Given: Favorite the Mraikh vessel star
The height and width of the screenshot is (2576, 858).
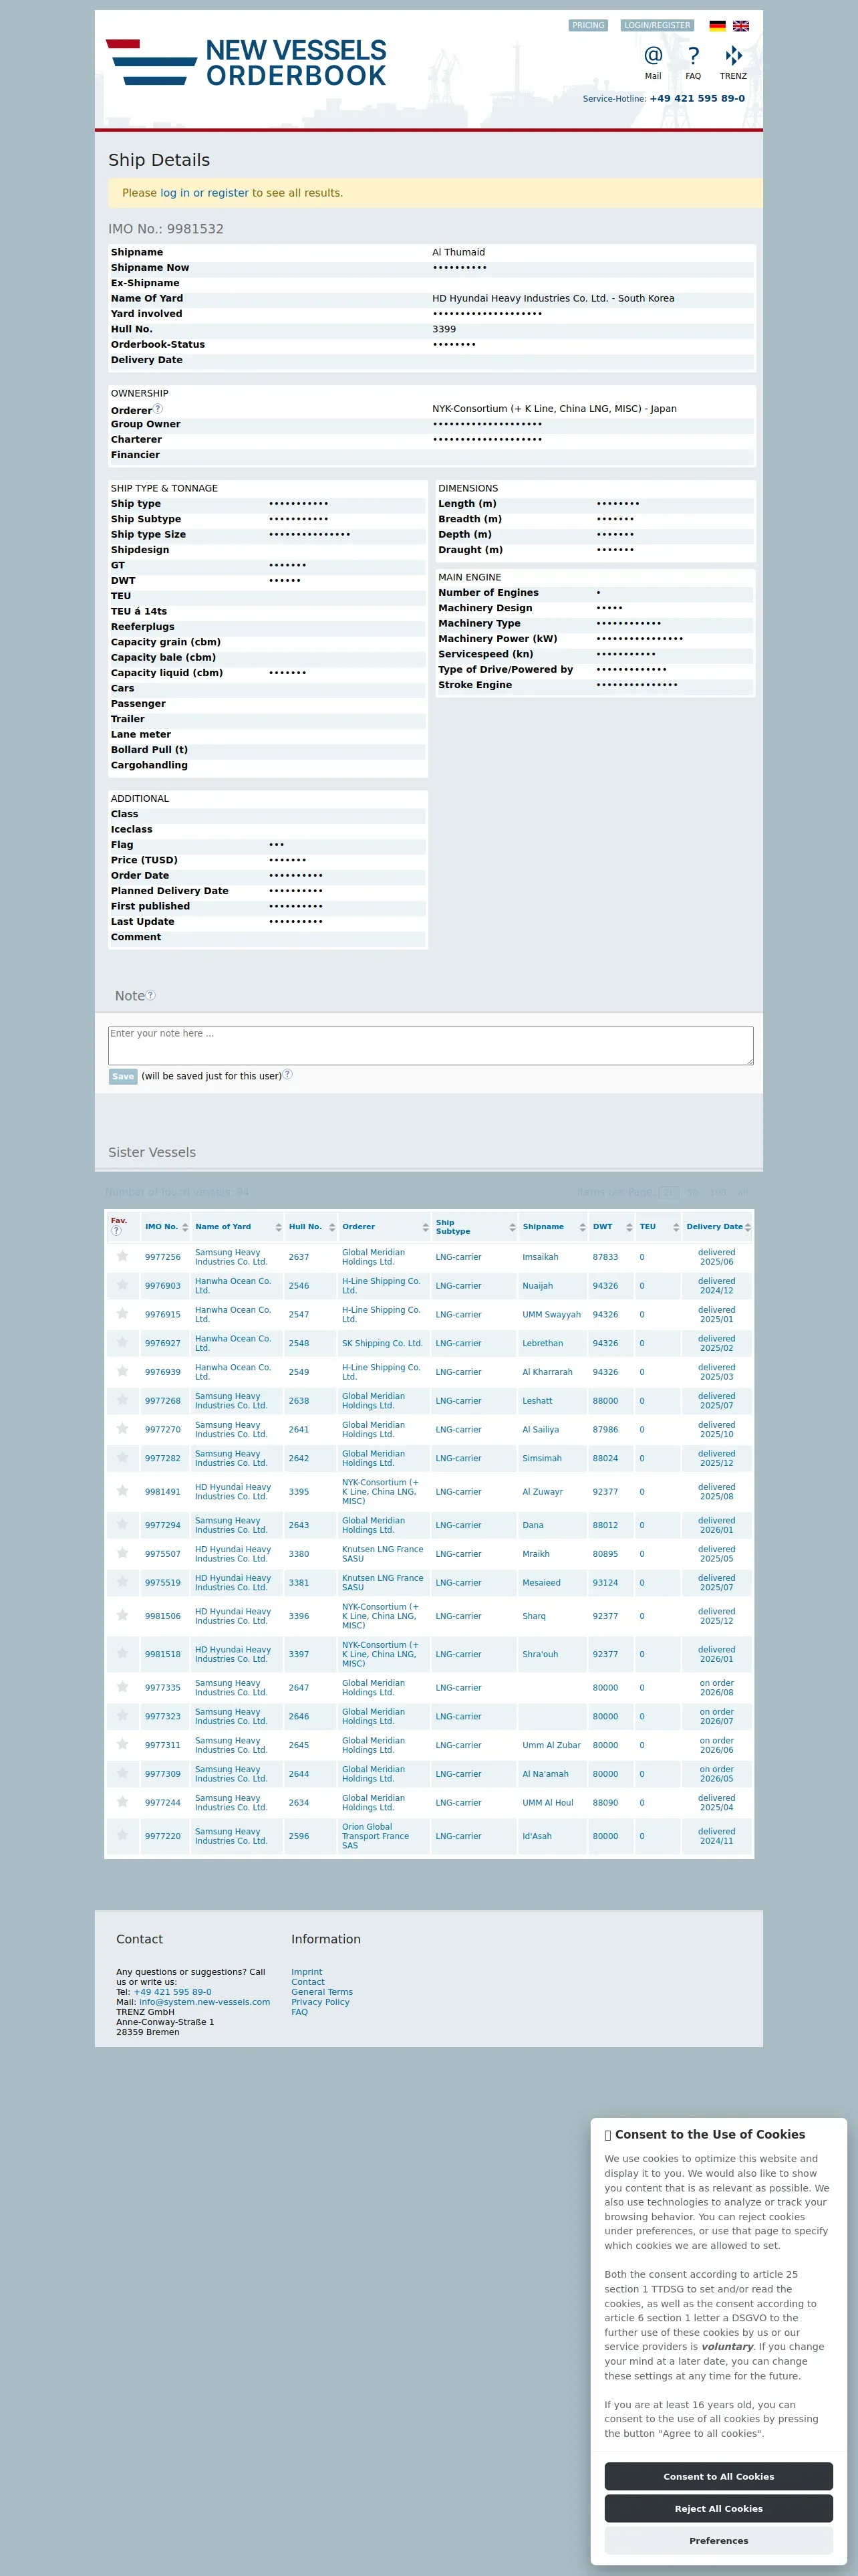Looking at the screenshot, I should (122, 1553).
